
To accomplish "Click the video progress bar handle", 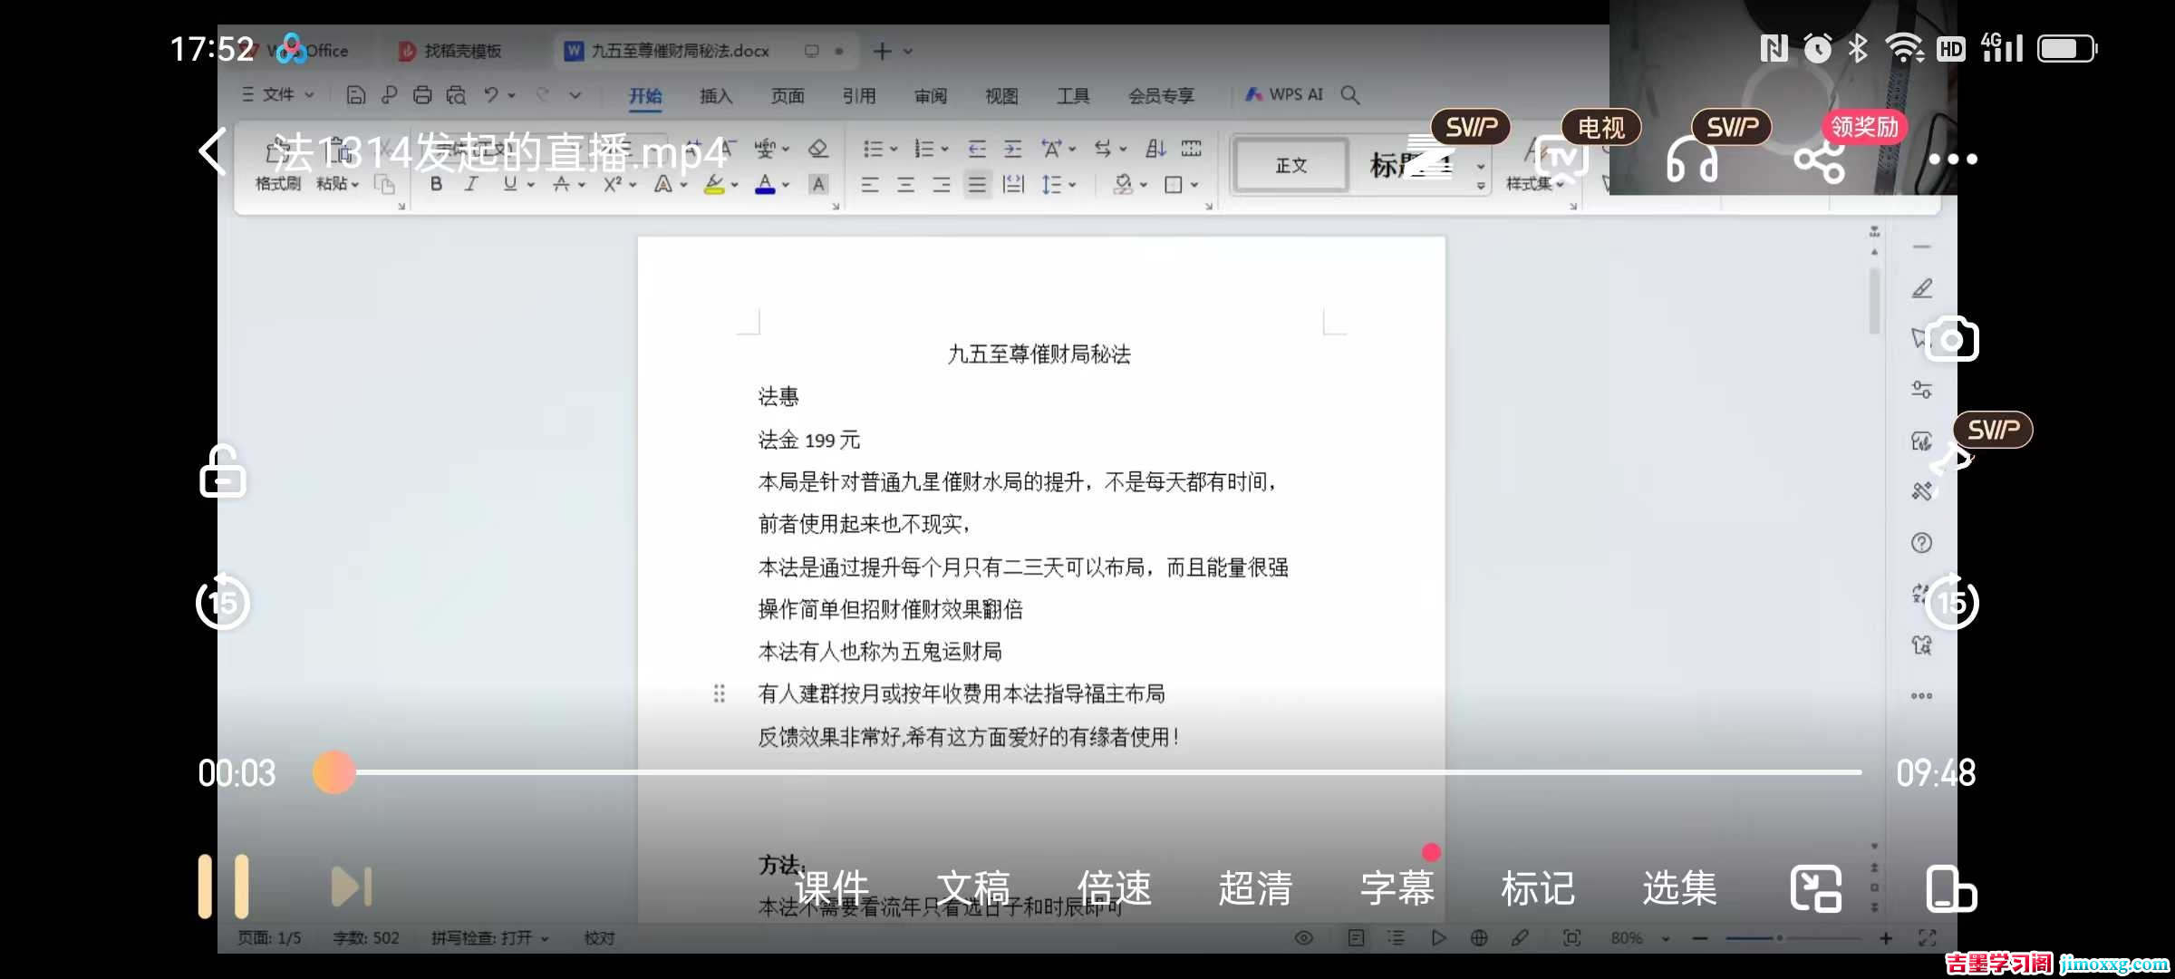I will point(334,772).
